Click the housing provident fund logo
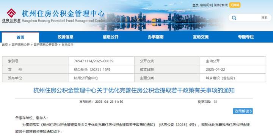This screenshot has height=136, width=273. [11, 16]
